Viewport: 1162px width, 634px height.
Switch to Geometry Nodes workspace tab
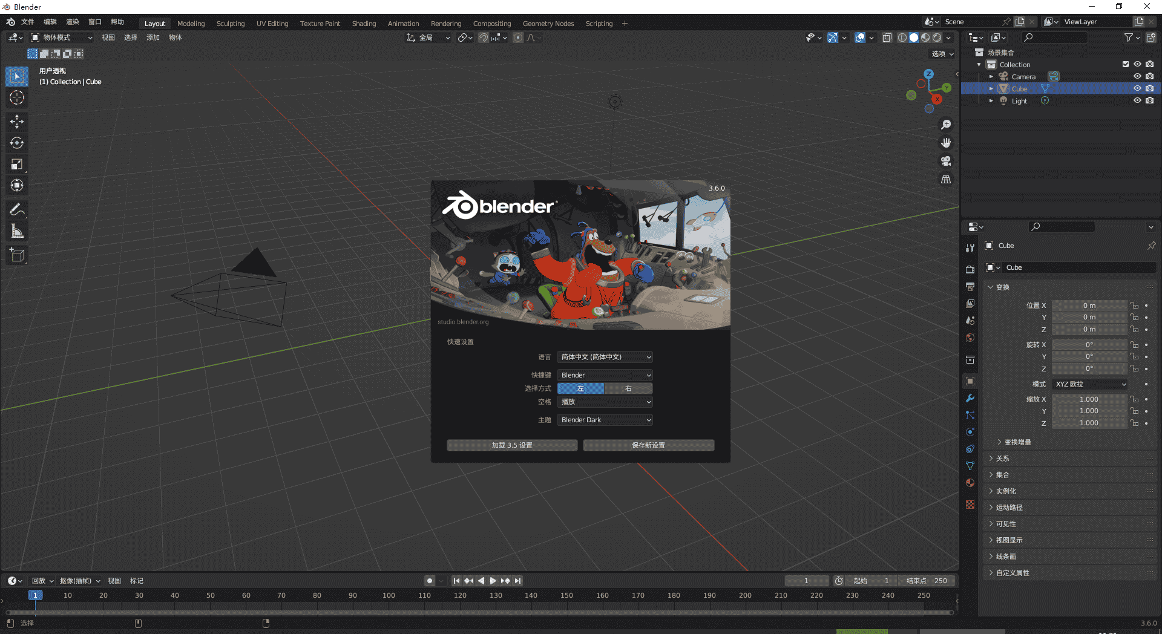[x=548, y=24]
